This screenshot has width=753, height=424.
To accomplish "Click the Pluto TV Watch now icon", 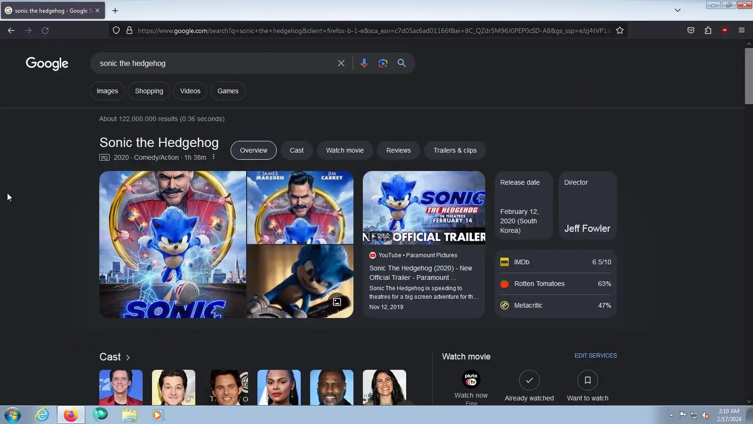I will point(471,380).
